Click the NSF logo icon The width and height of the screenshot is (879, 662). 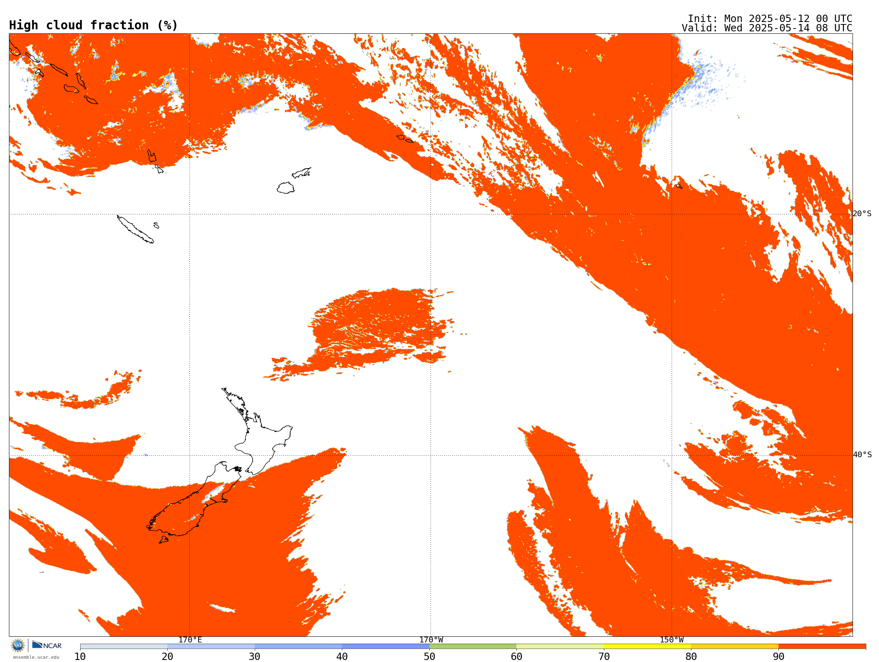pyautogui.click(x=18, y=645)
